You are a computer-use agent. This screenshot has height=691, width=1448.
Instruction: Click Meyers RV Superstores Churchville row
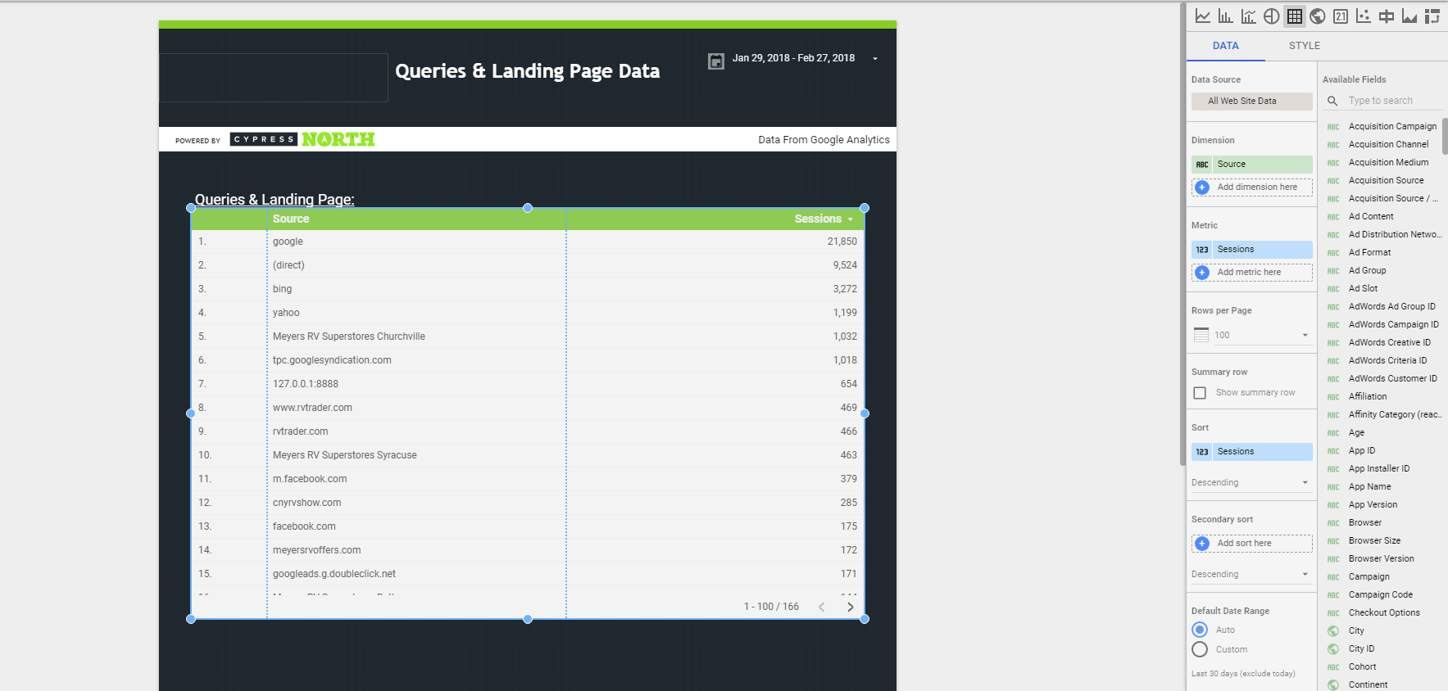[528, 336]
